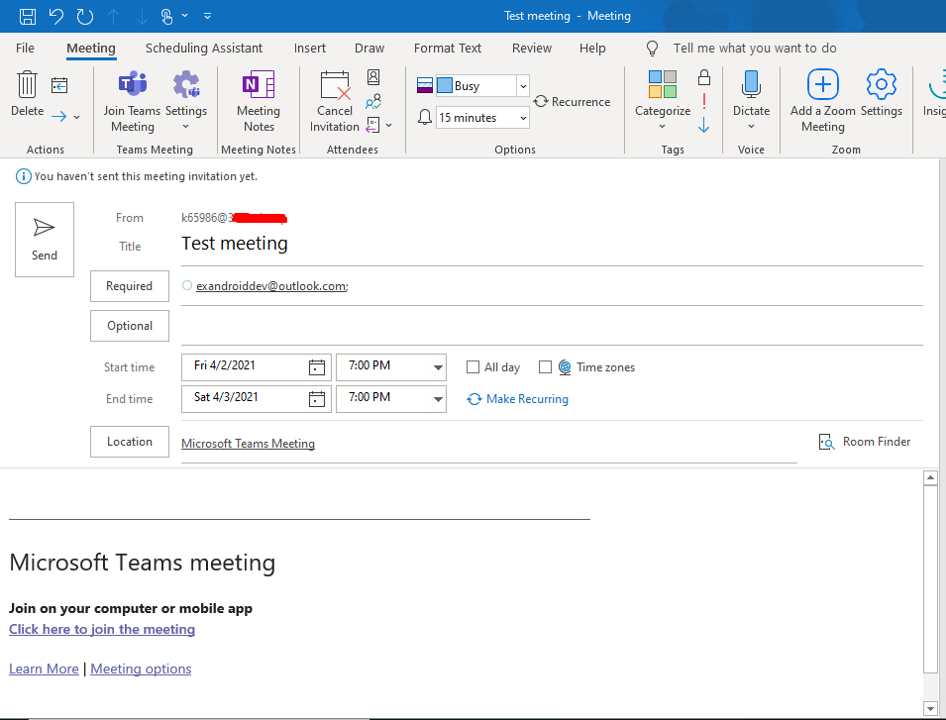Open the Categorize tool
Image resolution: width=946 pixels, height=720 pixels.
click(x=662, y=99)
